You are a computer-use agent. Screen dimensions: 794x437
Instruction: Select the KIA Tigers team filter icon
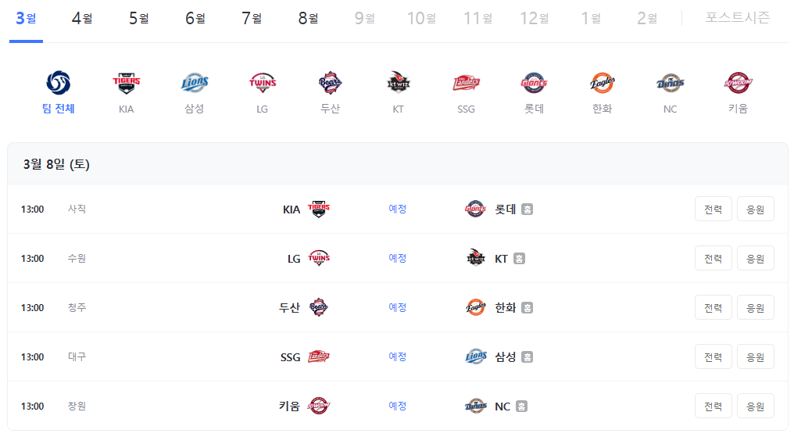pyautogui.click(x=126, y=83)
